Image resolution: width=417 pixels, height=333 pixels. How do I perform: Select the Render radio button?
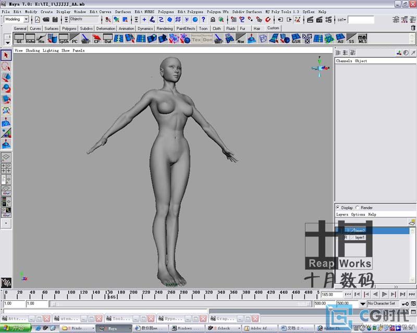[358, 208]
